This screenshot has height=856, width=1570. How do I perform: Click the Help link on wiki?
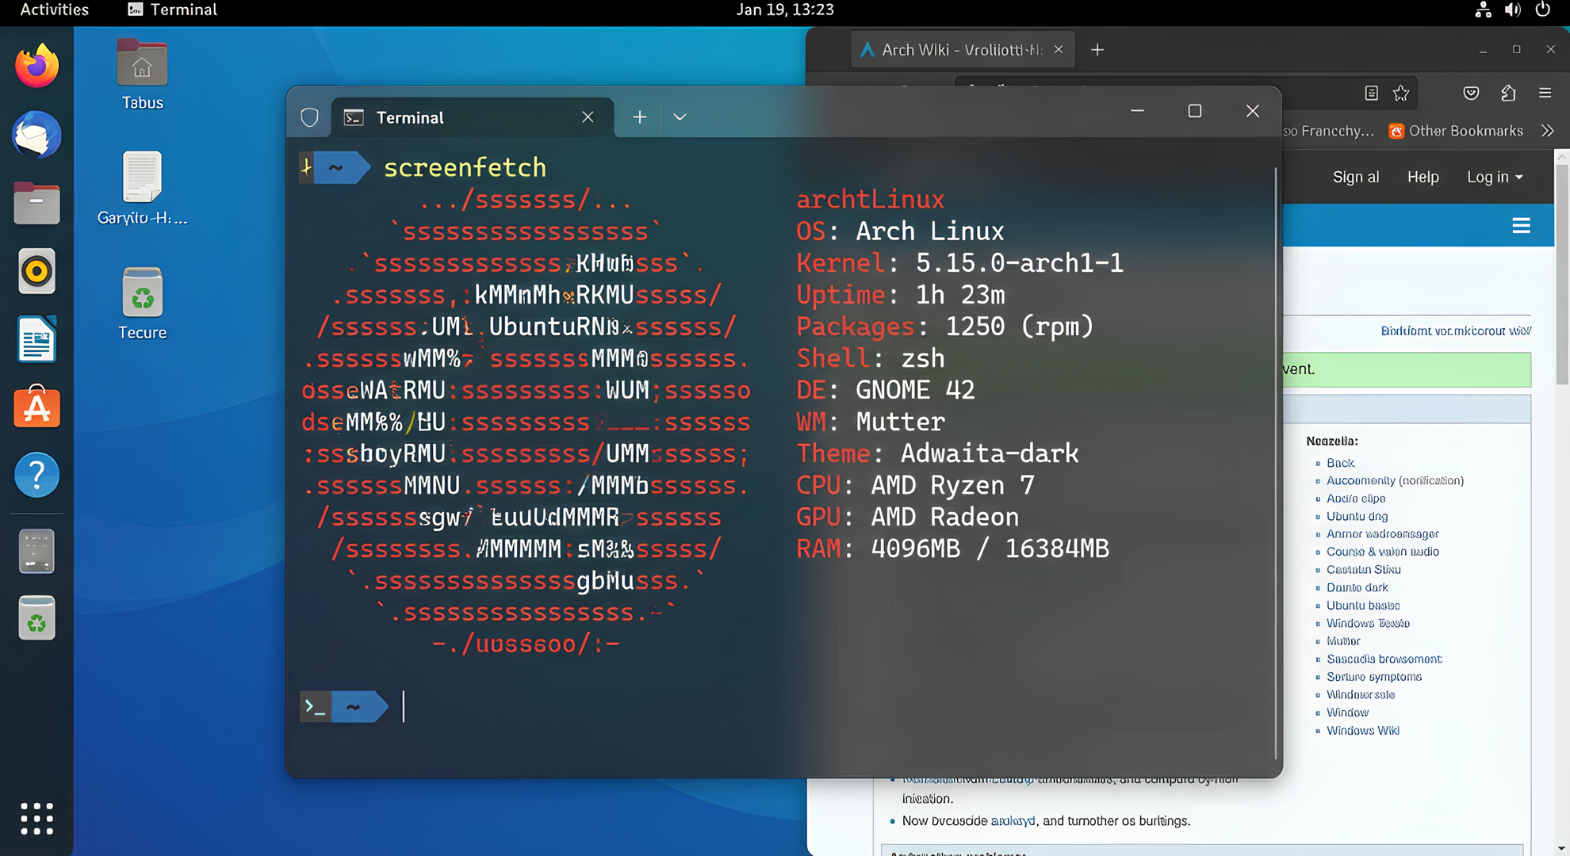pos(1423,177)
